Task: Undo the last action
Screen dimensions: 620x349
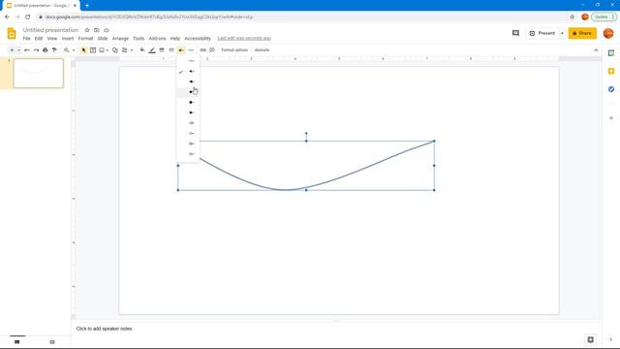Action: (x=27, y=50)
